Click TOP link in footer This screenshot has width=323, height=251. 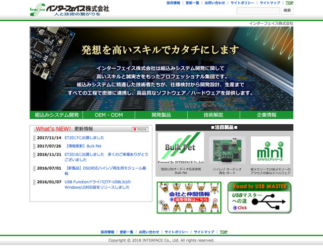tap(224, 232)
